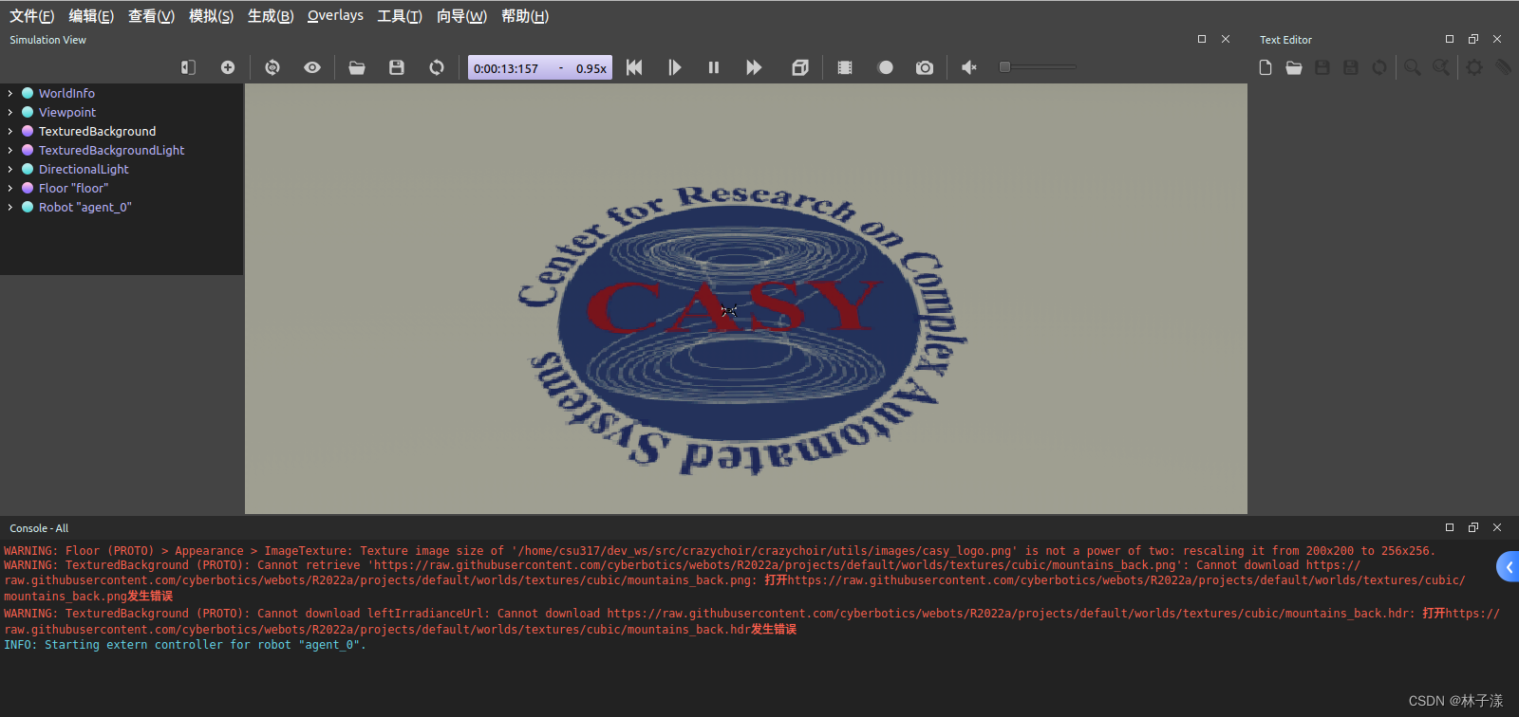Image resolution: width=1519 pixels, height=717 pixels.
Task: Build with gear icon in Text Editor
Action: (1474, 67)
